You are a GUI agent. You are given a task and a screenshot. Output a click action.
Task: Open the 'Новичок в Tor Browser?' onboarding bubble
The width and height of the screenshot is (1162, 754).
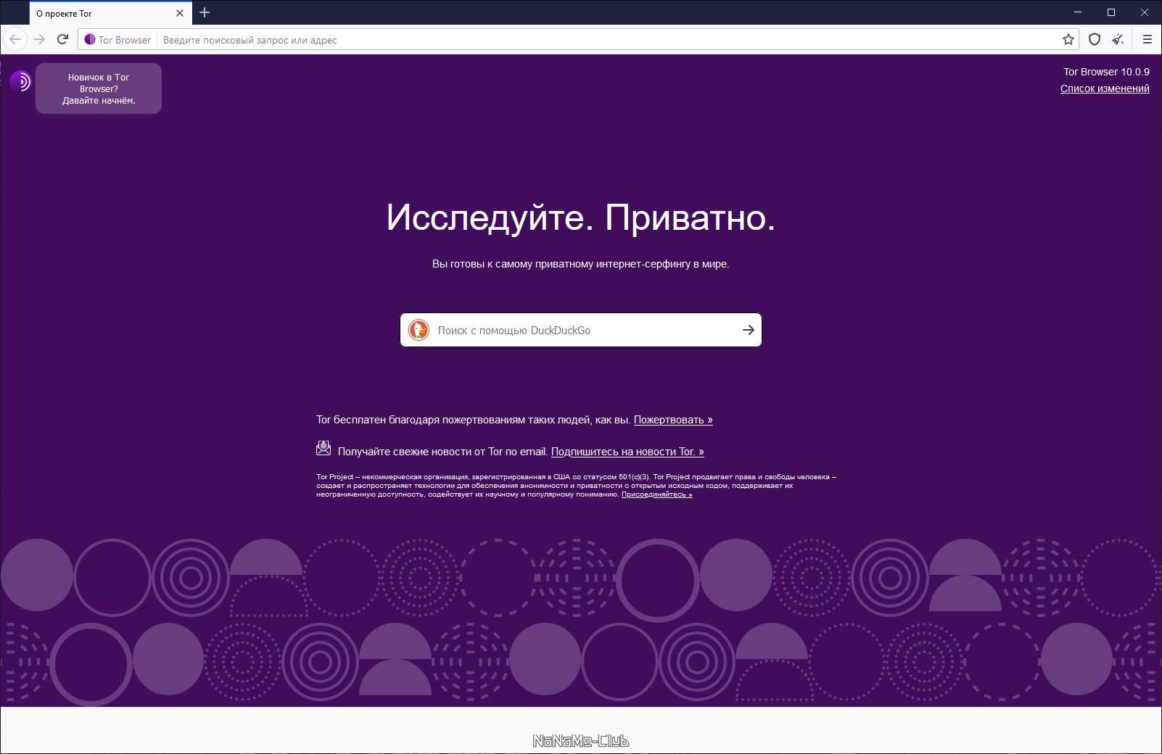click(99, 88)
